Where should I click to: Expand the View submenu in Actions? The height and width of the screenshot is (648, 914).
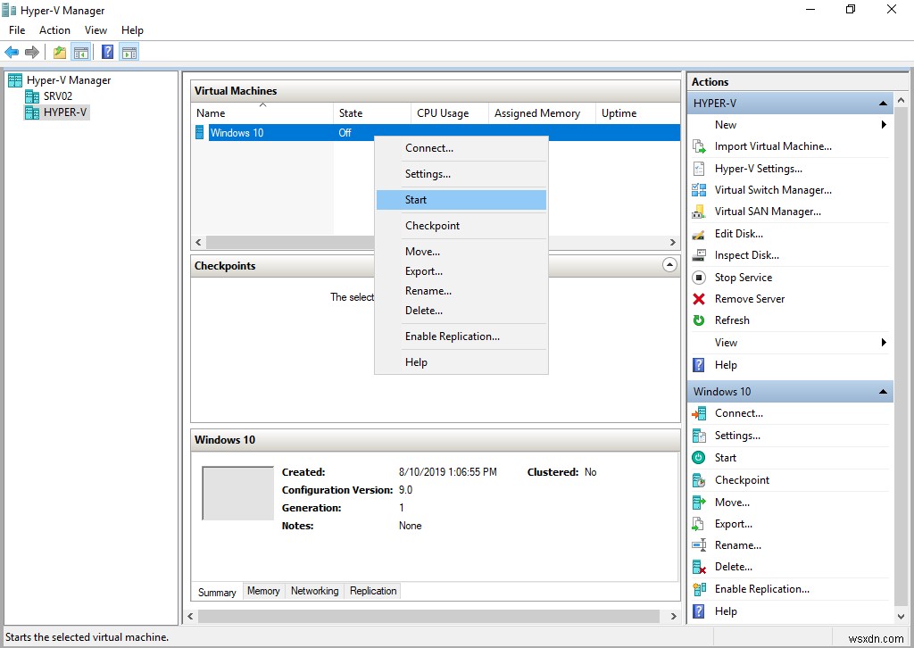884,342
